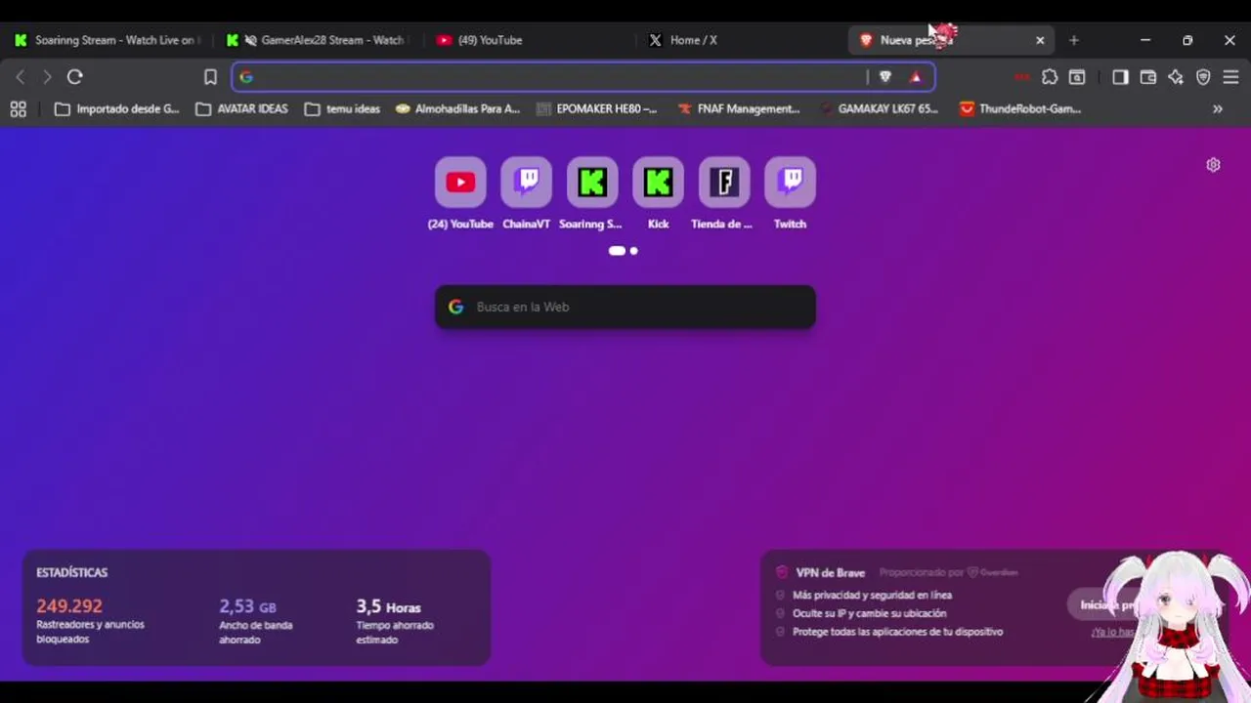Click the ¿Ya lo has...? VPN link
The height and width of the screenshot is (703, 1251).
tap(1113, 632)
